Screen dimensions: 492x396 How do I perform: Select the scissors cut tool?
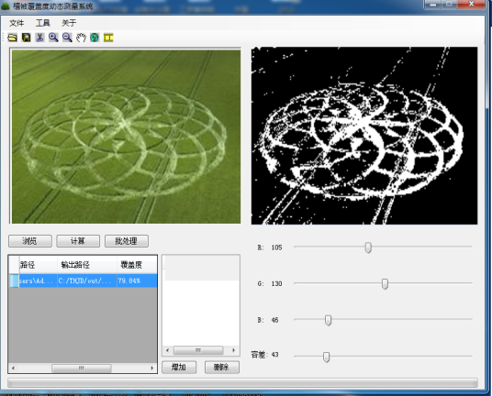pyautogui.click(x=39, y=38)
